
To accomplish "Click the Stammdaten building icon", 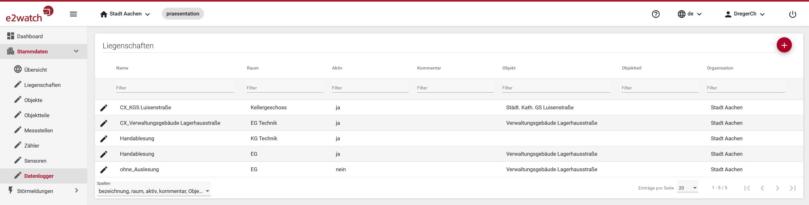I will coord(11,51).
